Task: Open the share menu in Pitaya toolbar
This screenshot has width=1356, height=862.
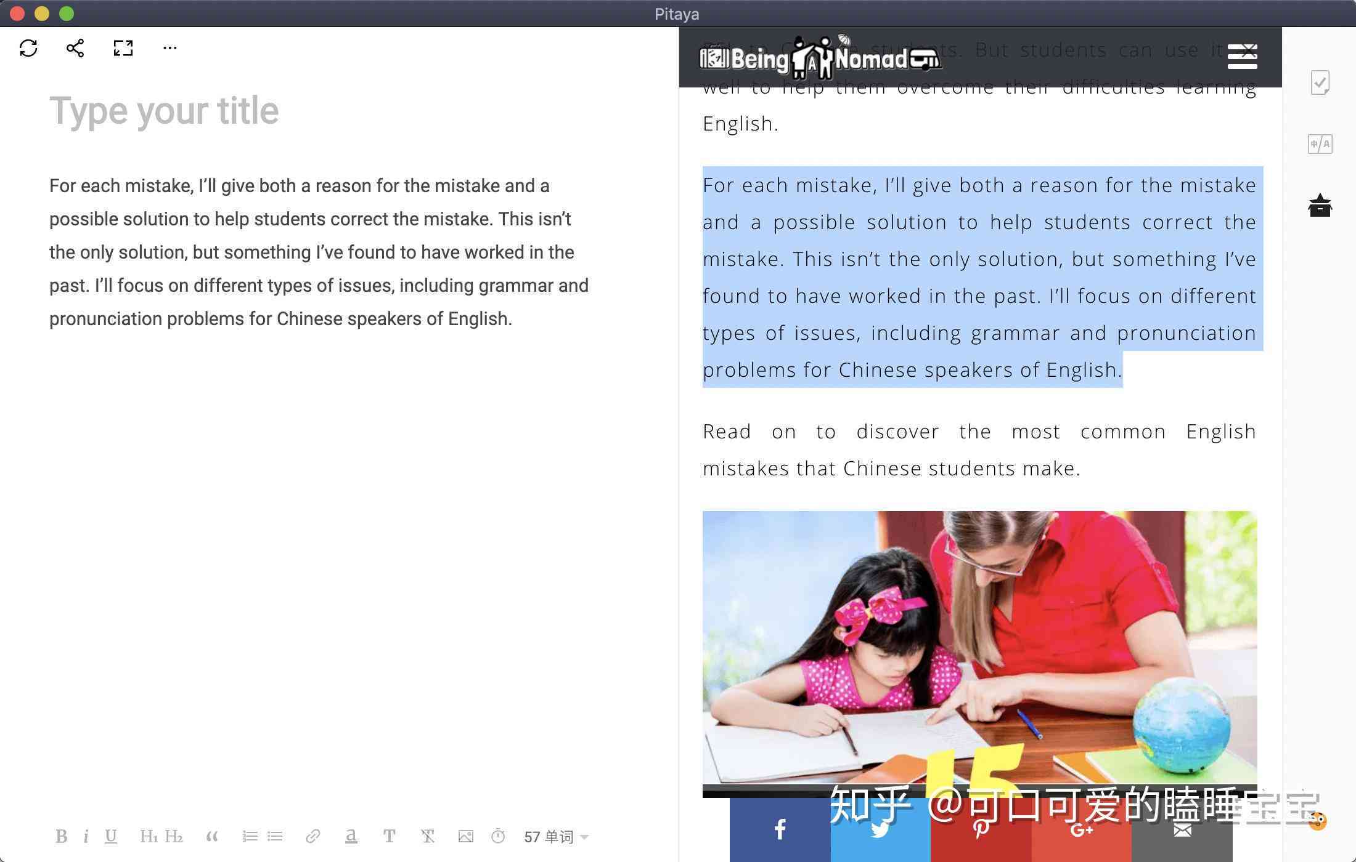Action: click(74, 46)
